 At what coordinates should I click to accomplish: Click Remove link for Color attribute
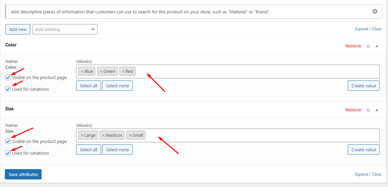pyautogui.click(x=353, y=46)
